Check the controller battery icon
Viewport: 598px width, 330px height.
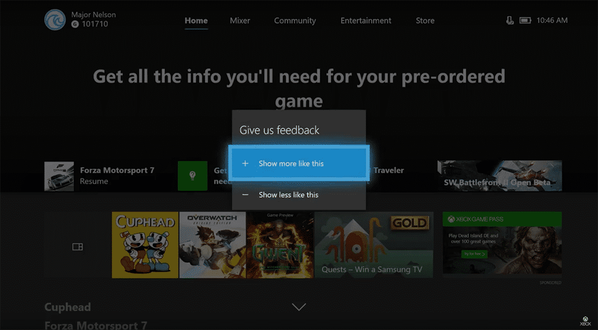pos(524,20)
